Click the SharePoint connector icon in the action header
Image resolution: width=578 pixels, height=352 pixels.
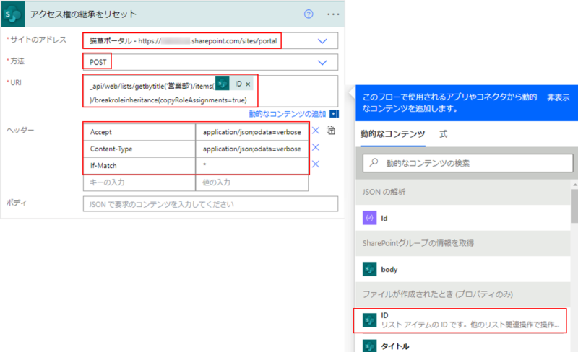point(16,14)
